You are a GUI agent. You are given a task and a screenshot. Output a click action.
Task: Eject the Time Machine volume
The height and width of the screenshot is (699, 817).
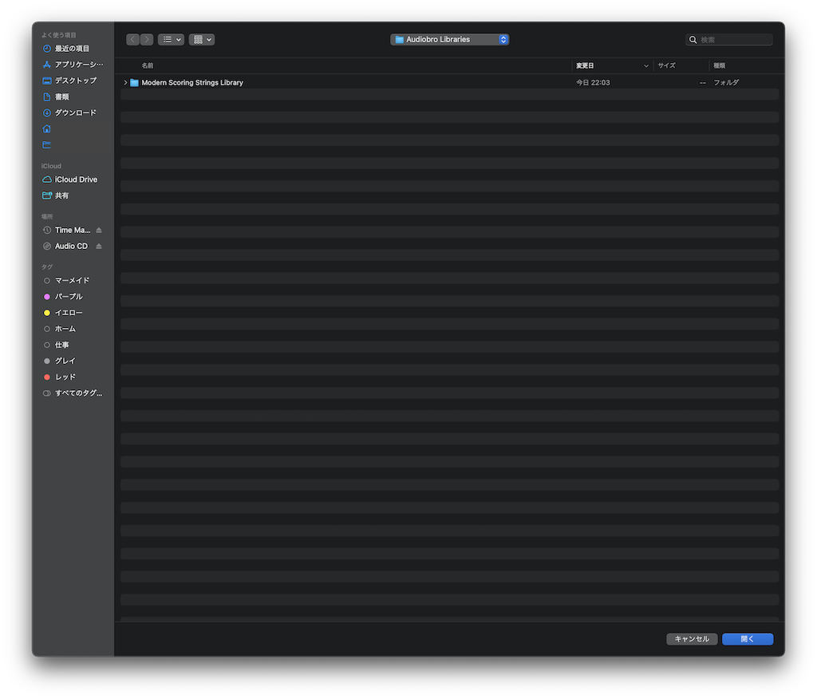(99, 231)
